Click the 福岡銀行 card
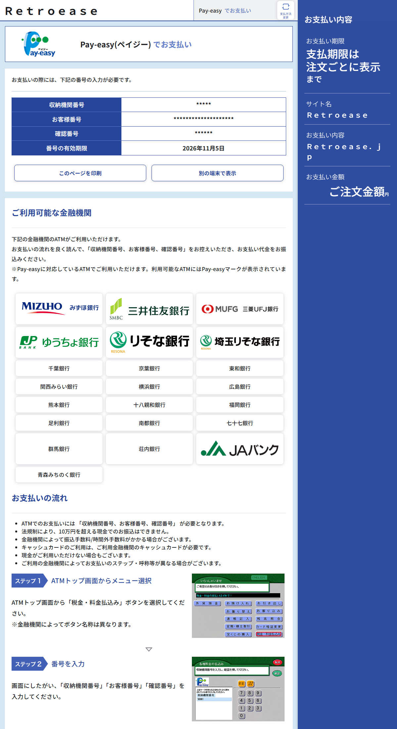Viewport: 397px width, 729px height. click(x=240, y=405)
